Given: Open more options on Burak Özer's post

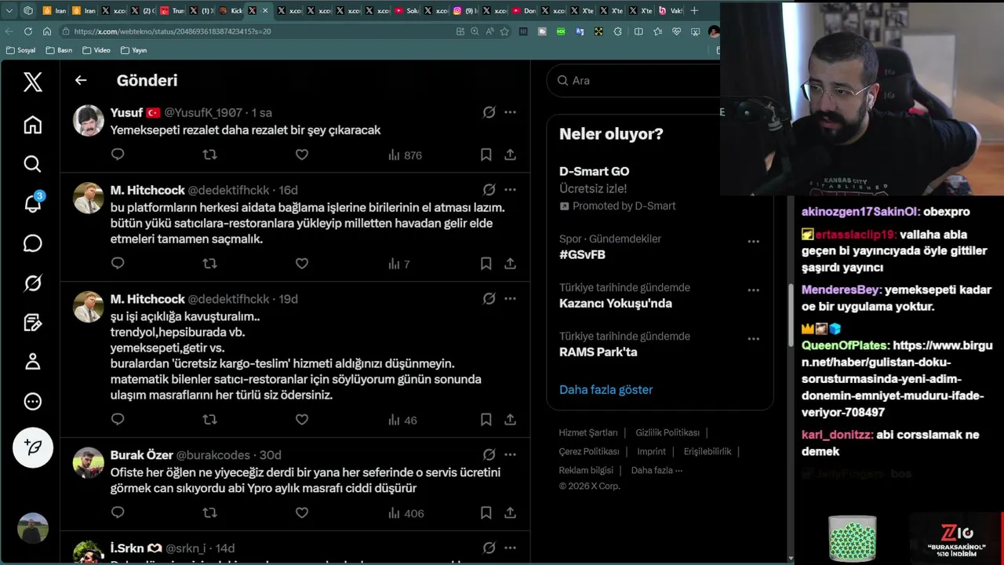Looking at the screenshot, I should click(510, 454).
